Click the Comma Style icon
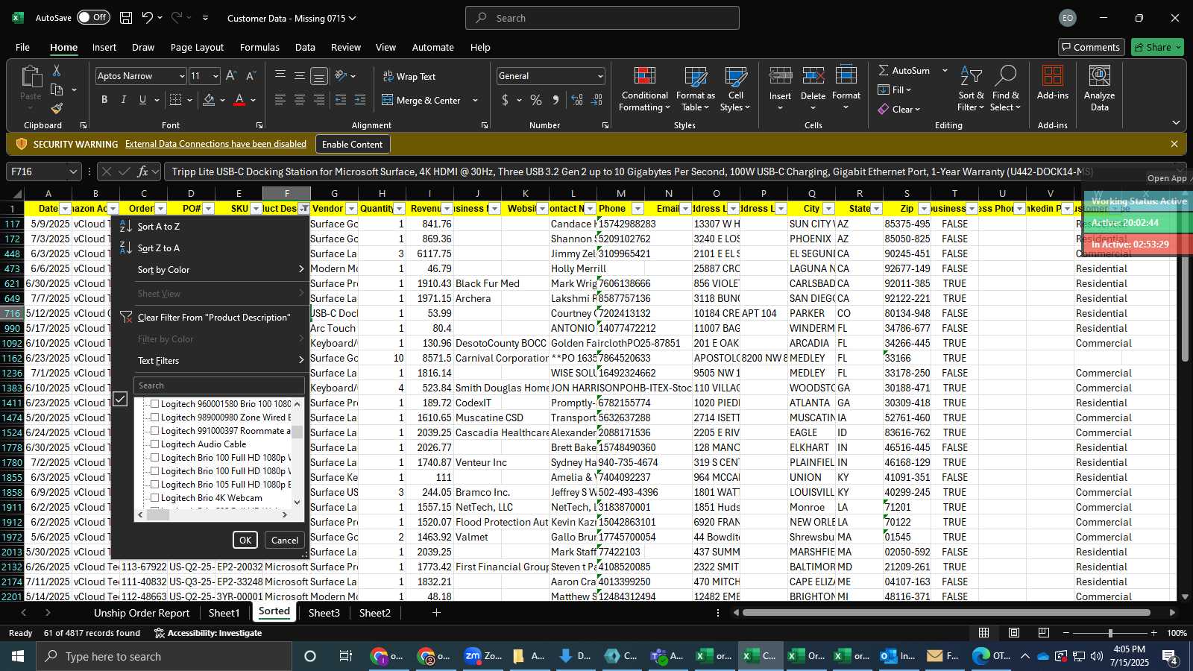 click(555, 100)
